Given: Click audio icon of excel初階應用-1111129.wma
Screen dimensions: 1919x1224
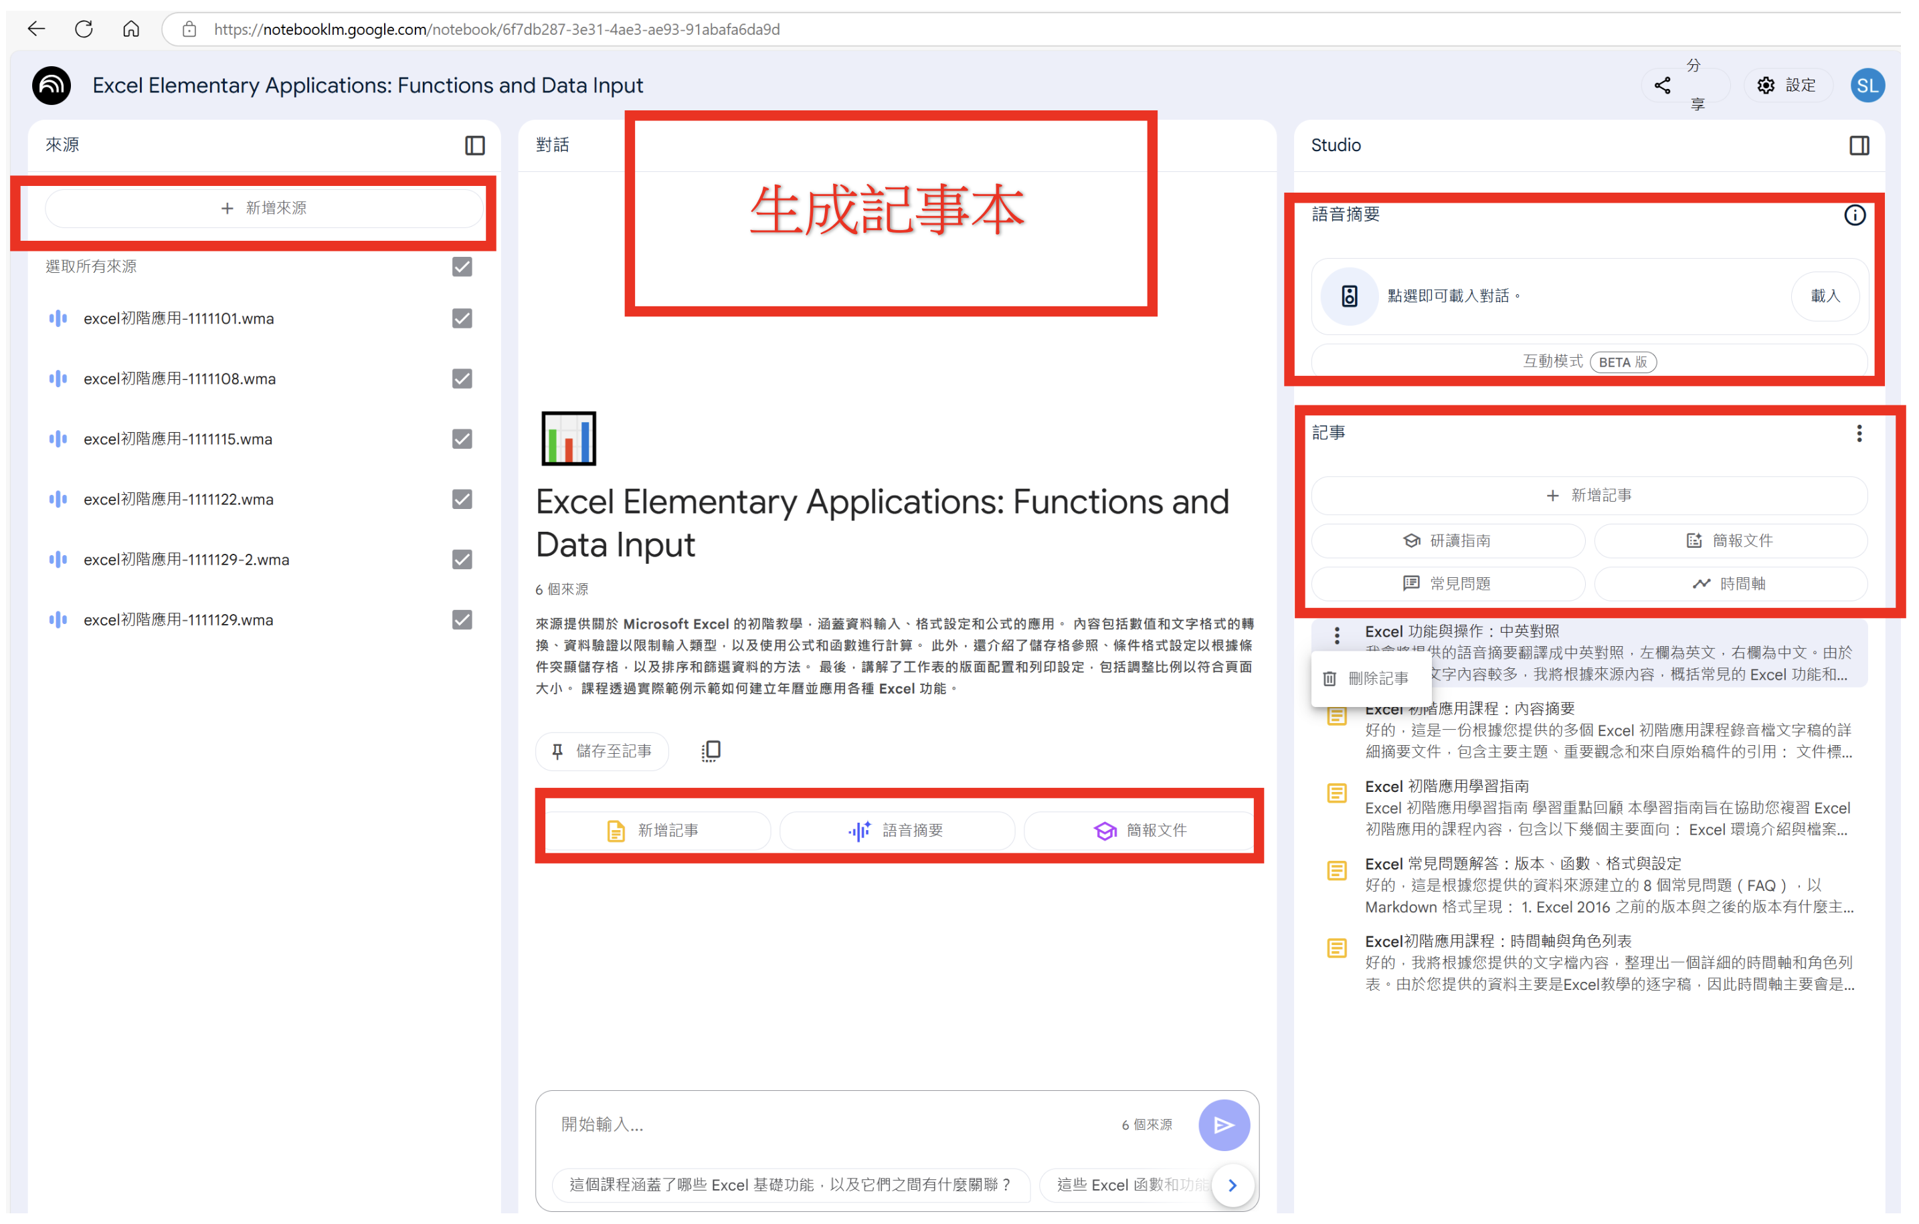Looking at the screenshot, I should pos(58,620).
